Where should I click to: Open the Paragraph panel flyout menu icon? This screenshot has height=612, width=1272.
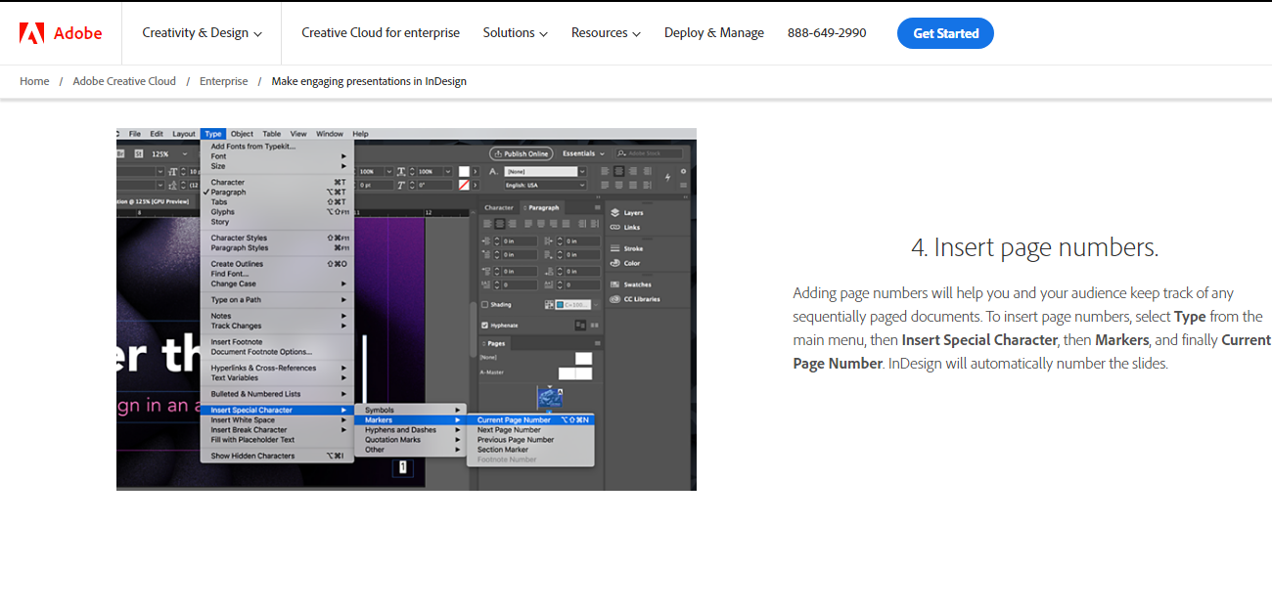[597, 207]
